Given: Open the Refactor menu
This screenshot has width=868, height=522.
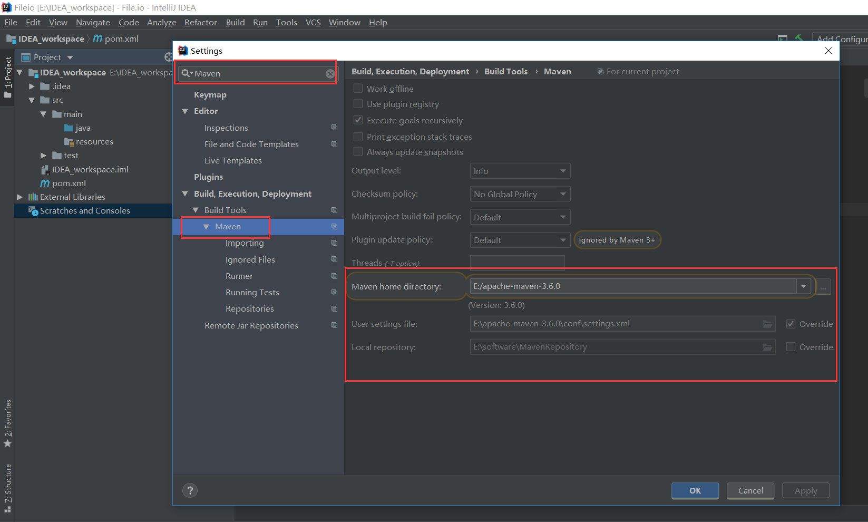Looking at the screenshot, I should pos(200,22).
